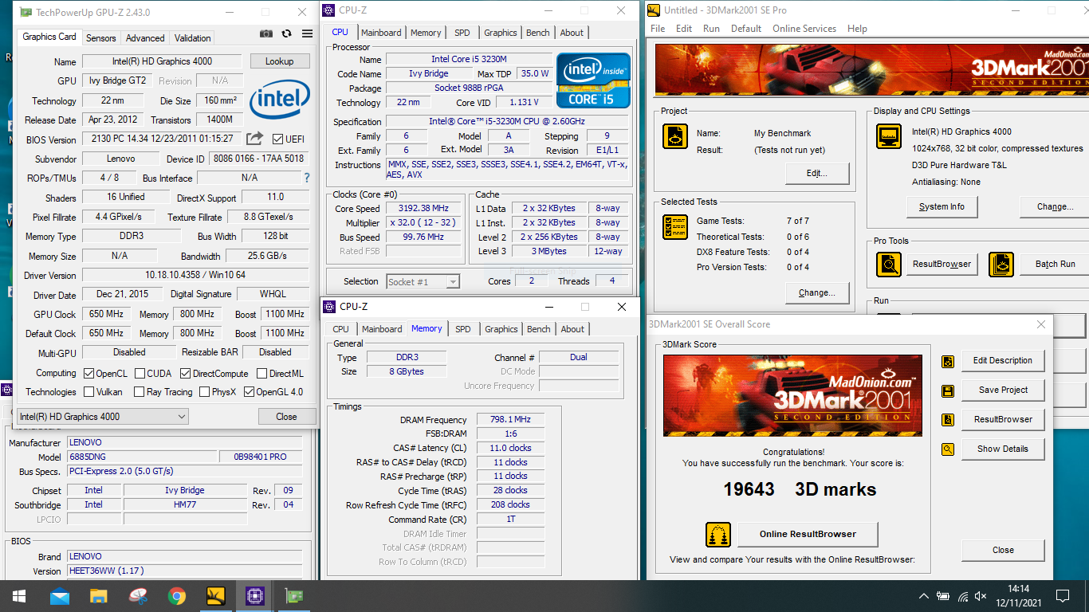Toggle CUDA checkbox
This screenshot has height=612, width=1089.
point(140,374)
